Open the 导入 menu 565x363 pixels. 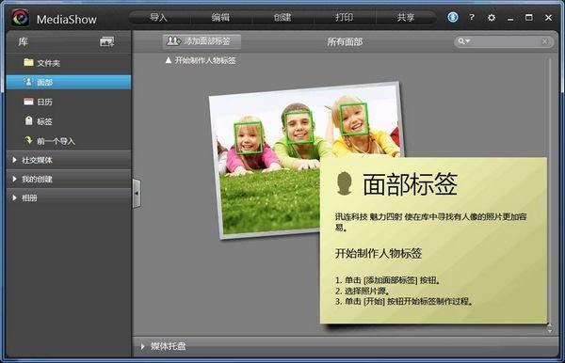point(158,17)
